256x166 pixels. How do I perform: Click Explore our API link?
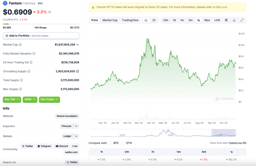[x=238, y=143]
